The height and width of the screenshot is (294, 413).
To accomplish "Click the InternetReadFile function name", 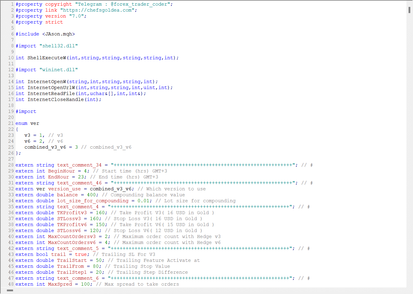I will (51, 94).
